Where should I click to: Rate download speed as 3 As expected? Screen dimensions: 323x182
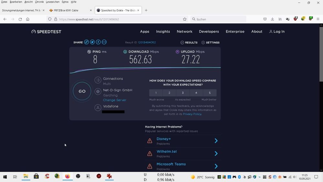(x=183, y=93)
